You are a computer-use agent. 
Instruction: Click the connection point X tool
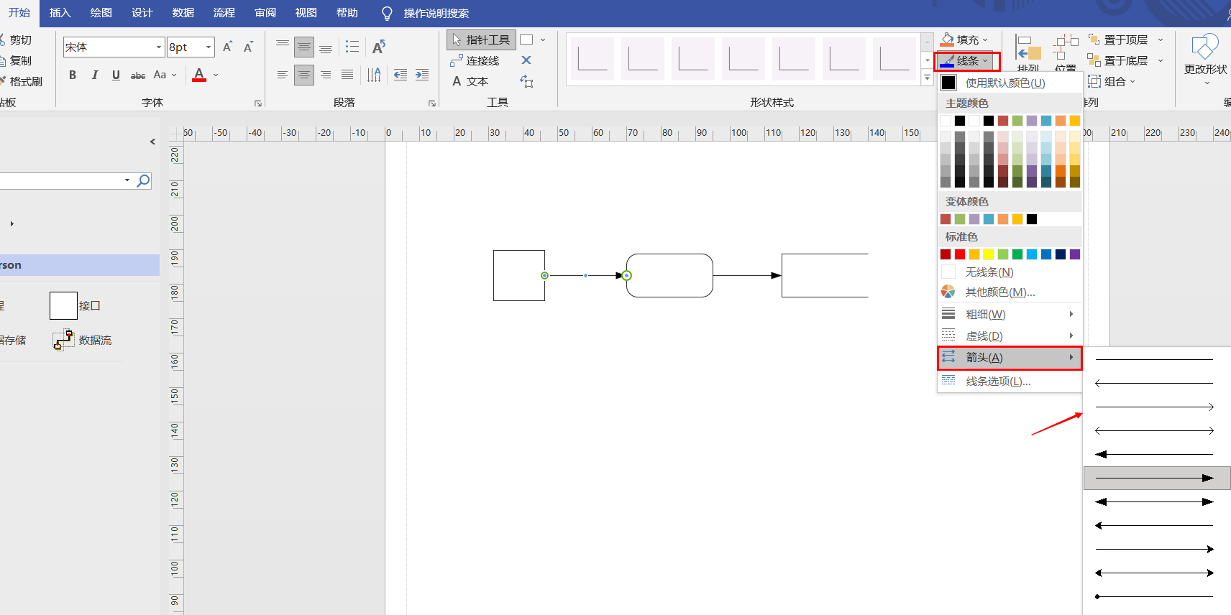(x=526, y=60)
